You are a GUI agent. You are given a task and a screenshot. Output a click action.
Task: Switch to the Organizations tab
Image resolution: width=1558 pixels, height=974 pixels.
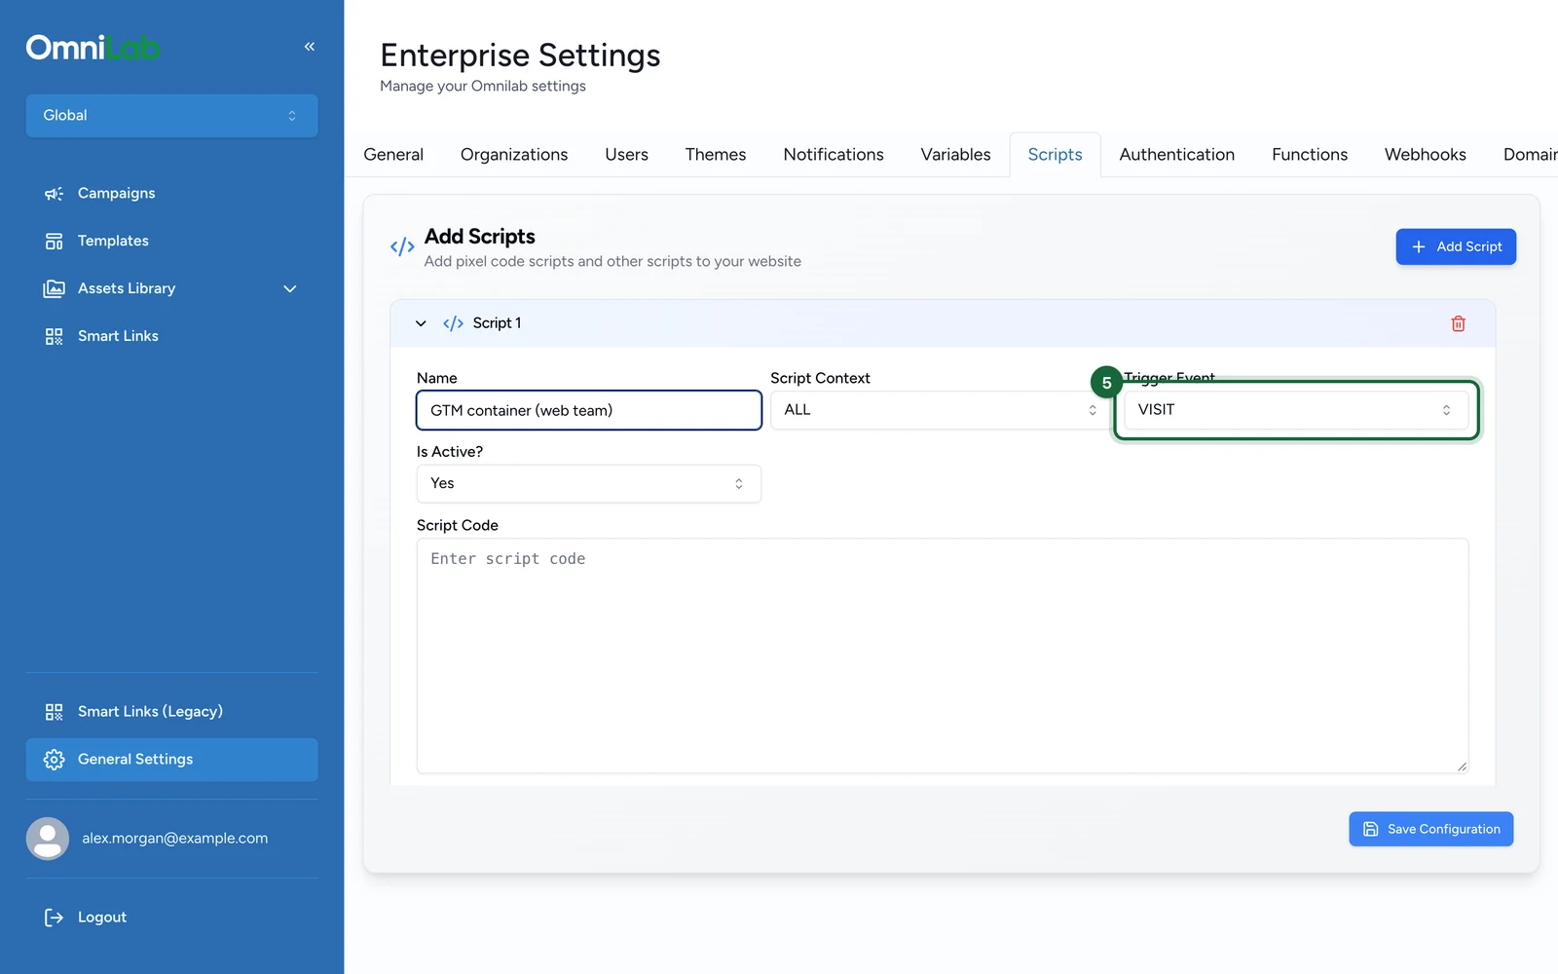click(514, 155)
